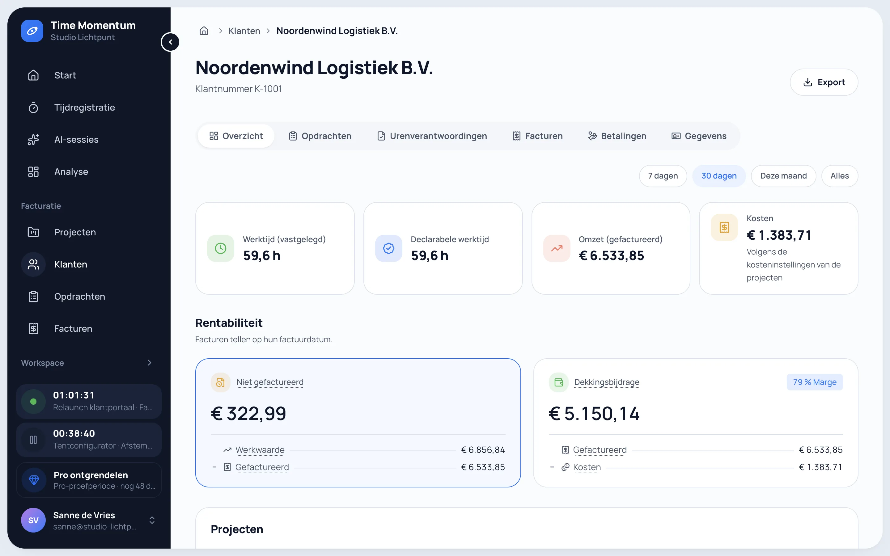Click the SV user avatar

33,520
